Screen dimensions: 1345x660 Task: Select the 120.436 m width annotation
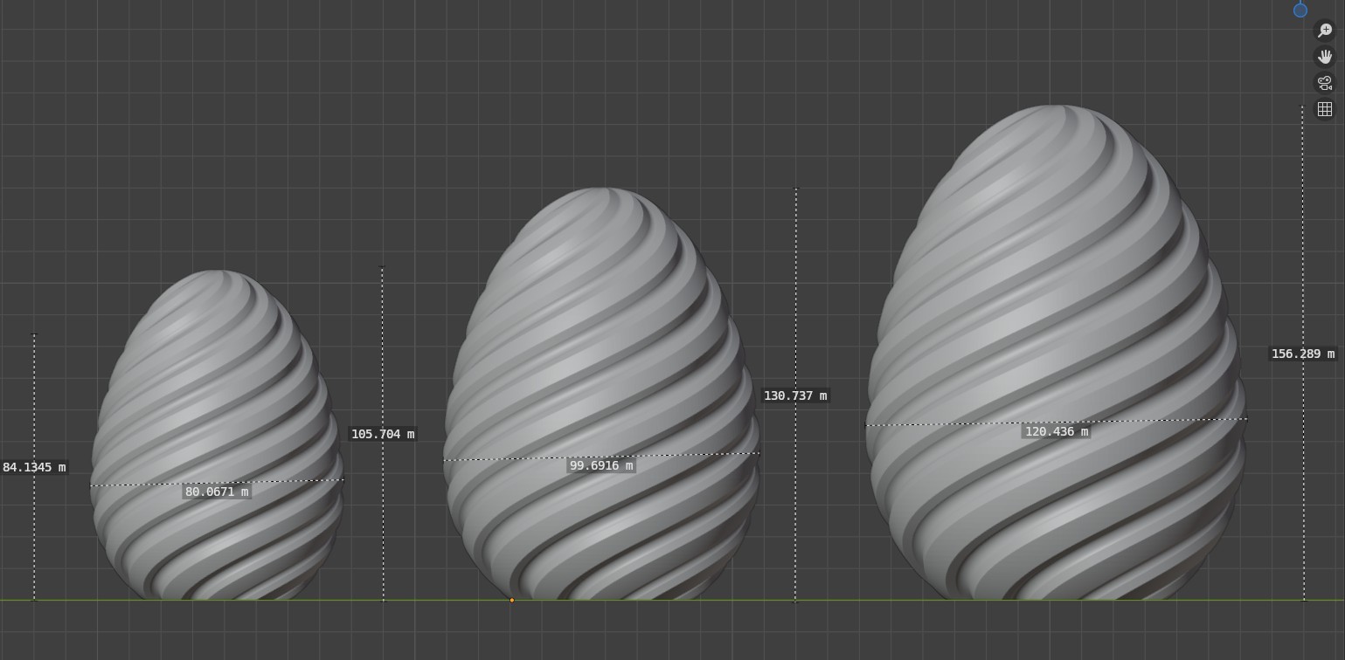pyautogui.click(x=1056, y=430)
